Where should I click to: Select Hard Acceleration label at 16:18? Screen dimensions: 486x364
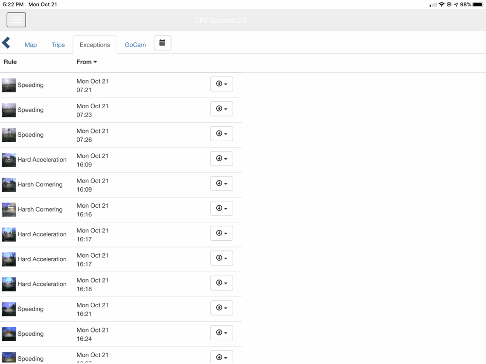[x=42, y=284]
